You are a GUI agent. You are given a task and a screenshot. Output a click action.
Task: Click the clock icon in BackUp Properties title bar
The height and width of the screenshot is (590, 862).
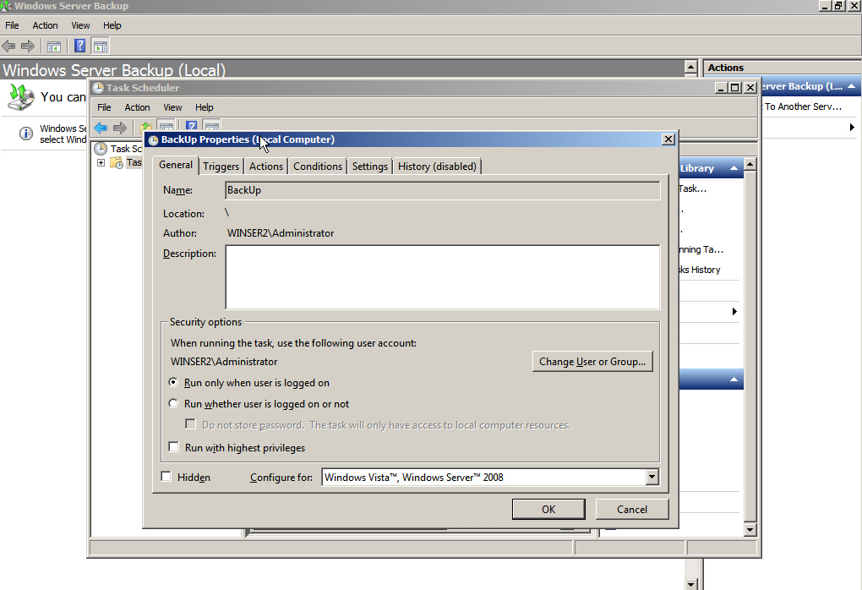[x=153, y=140]
